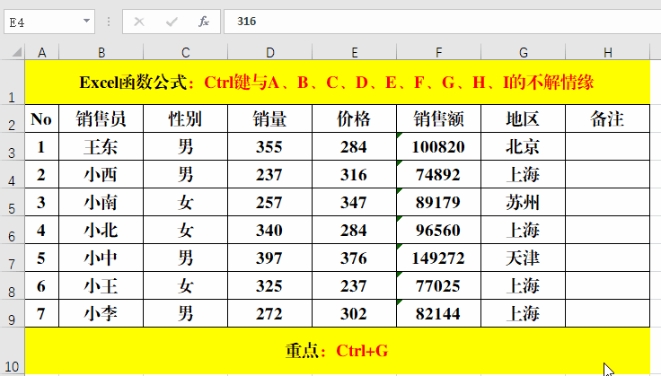Click the cancel (X) formula bar icon
This screenshot has width=661, height=376.
pos(139,22)
